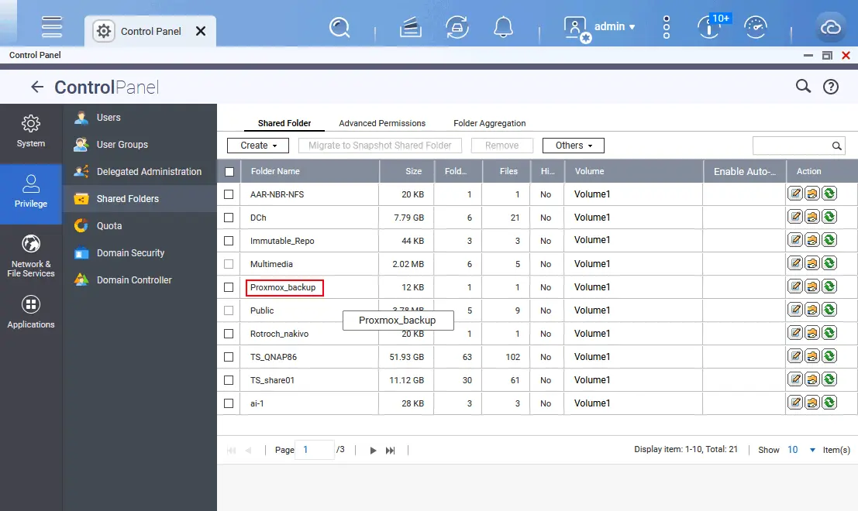This screenshot has height=511, width=858.
Task: Switch to Advanced Permissions tab
Action: pos(382,123)
